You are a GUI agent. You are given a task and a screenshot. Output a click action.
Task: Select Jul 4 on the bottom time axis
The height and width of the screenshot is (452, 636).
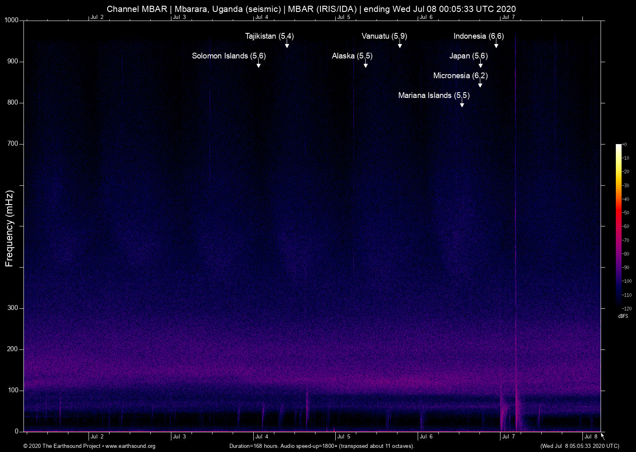tap(262, 437)
